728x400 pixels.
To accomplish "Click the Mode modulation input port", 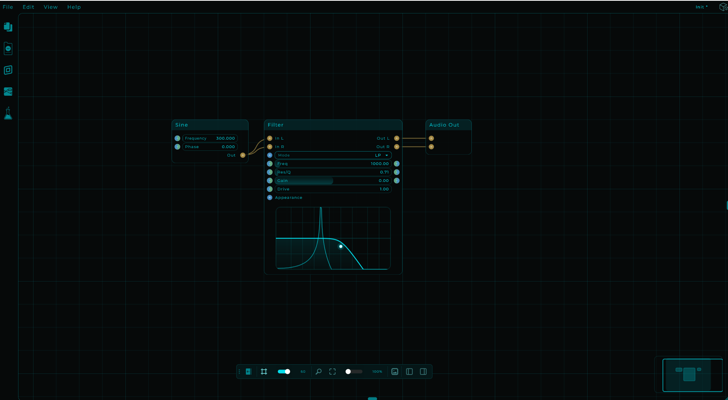I will [x=270, y=155].
